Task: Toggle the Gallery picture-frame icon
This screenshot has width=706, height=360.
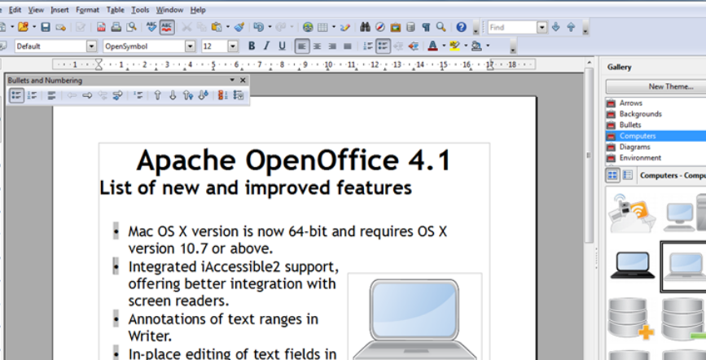Action: point(395,28)
